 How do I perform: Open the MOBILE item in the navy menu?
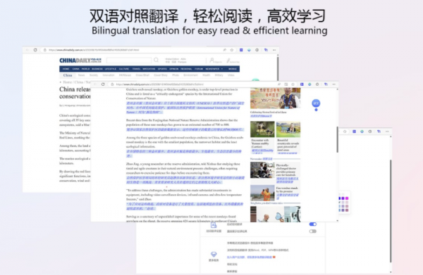233,69
